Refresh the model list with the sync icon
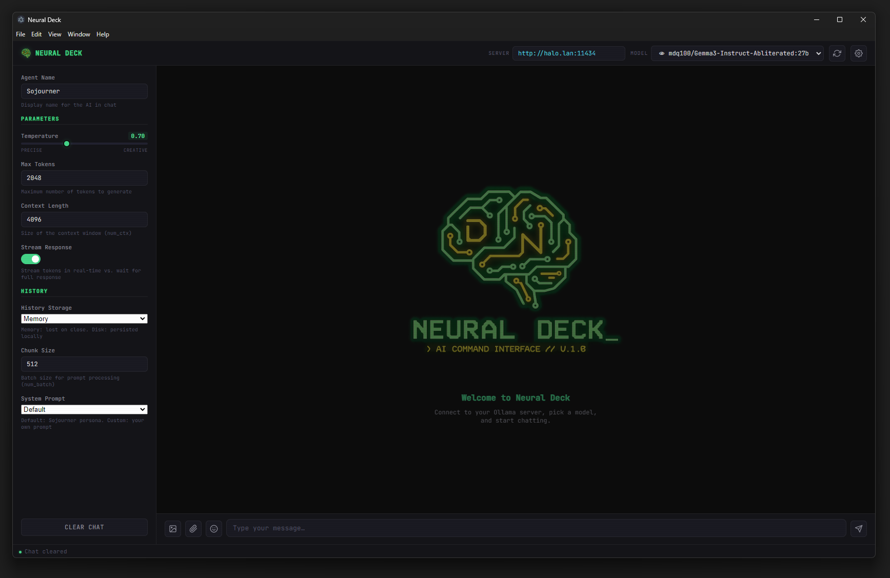The width and height of the screenshot is (890, 578). tap(837, 53)
